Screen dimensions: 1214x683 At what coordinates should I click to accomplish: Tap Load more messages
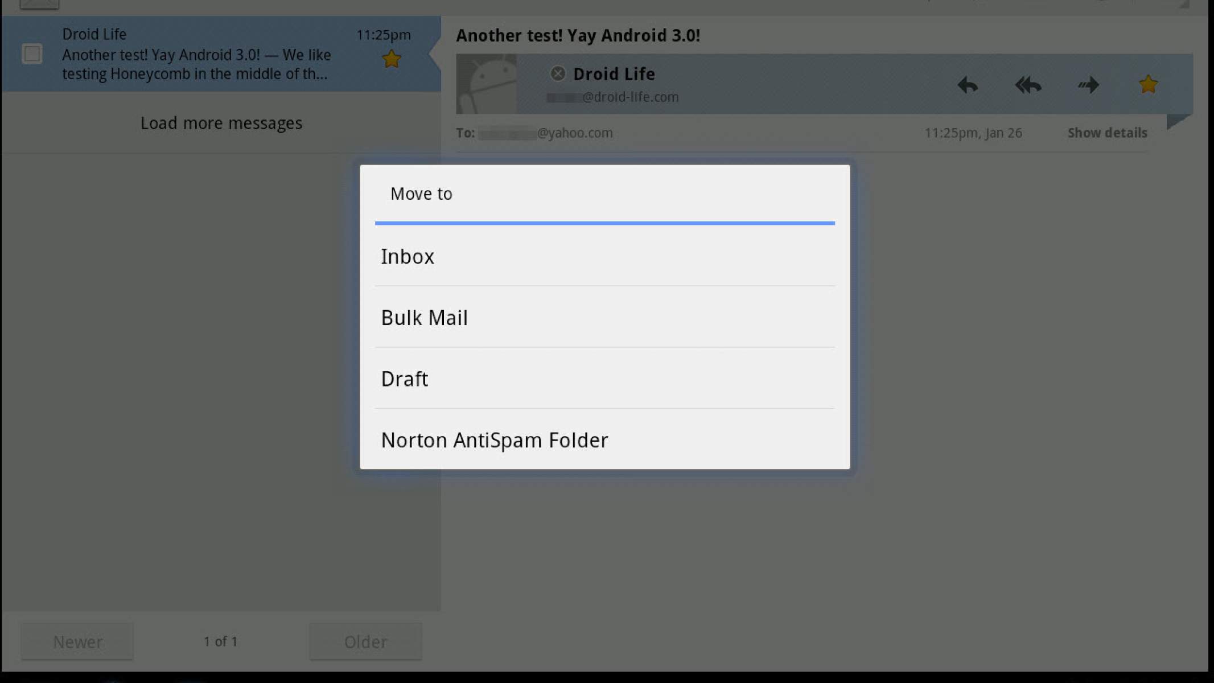click(221, 123)
